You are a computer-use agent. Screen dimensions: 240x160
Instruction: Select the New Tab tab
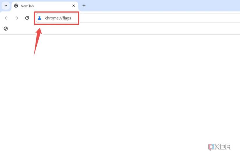[45, 6]
